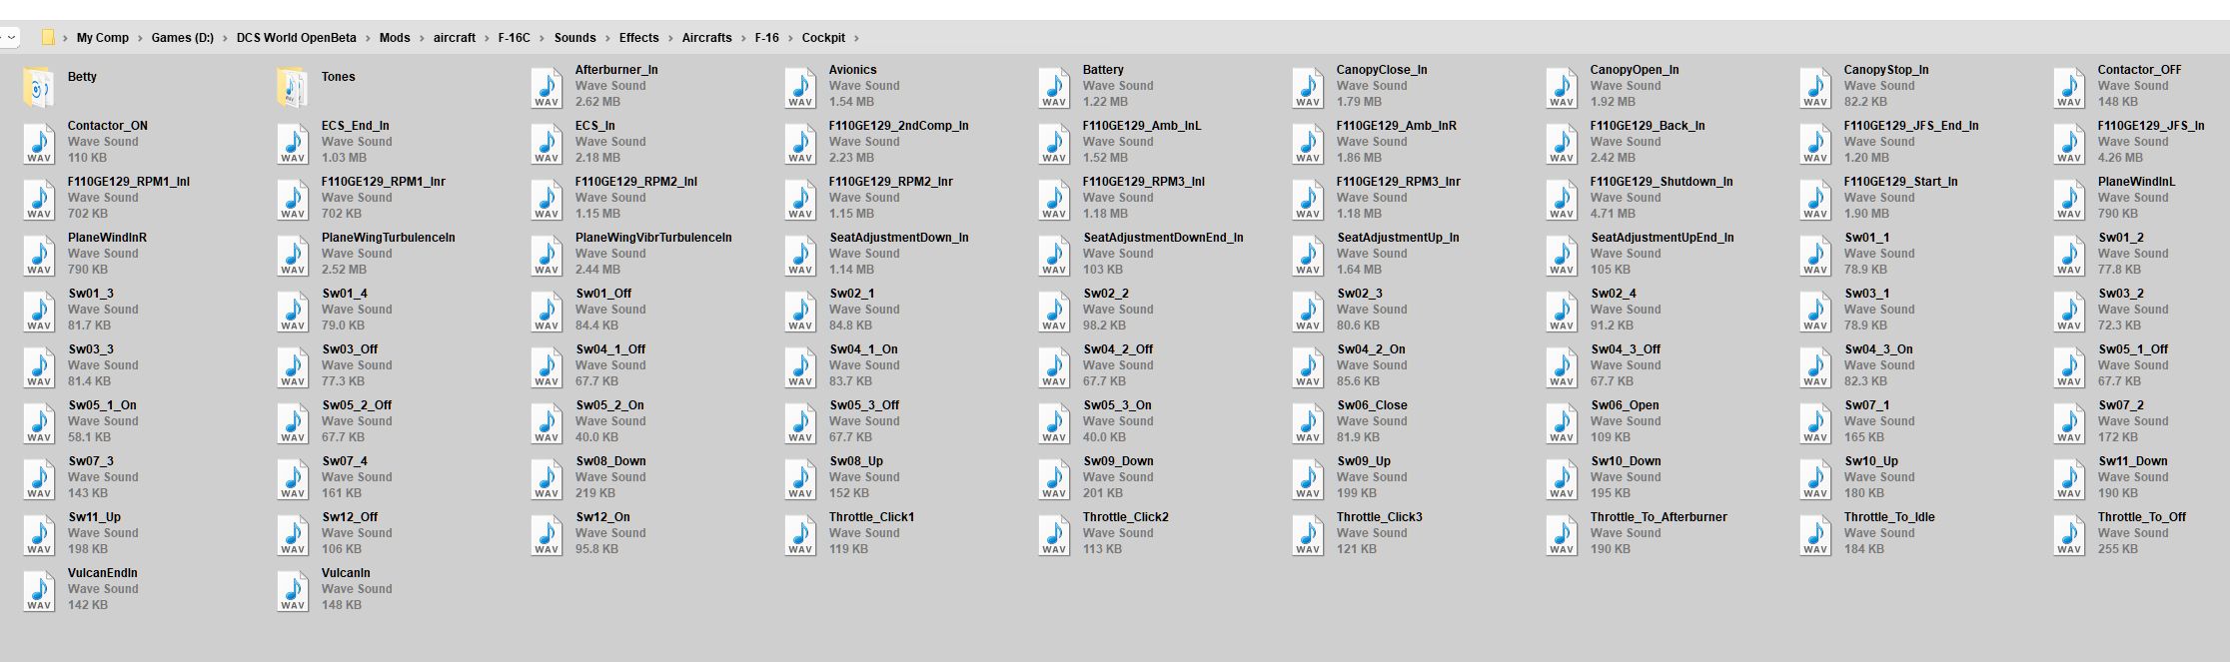
Task: Select the F110GE129_Shutdown_In WAV icon
Action: coord(1562,200)
